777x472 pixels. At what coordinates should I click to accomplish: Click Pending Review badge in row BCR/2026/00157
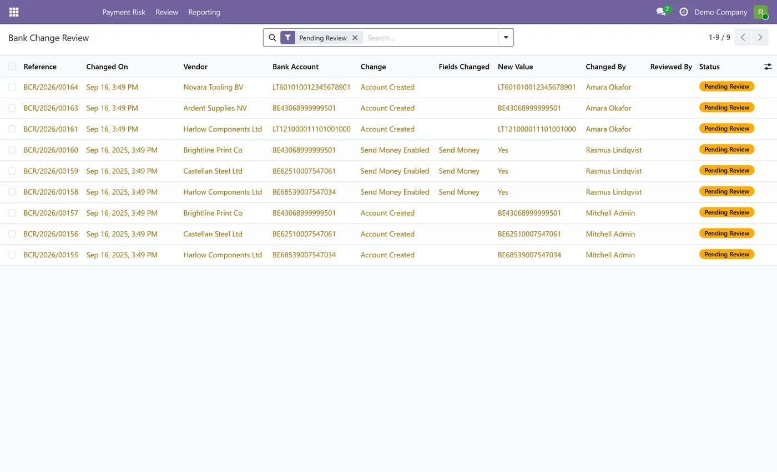(726, 212)
